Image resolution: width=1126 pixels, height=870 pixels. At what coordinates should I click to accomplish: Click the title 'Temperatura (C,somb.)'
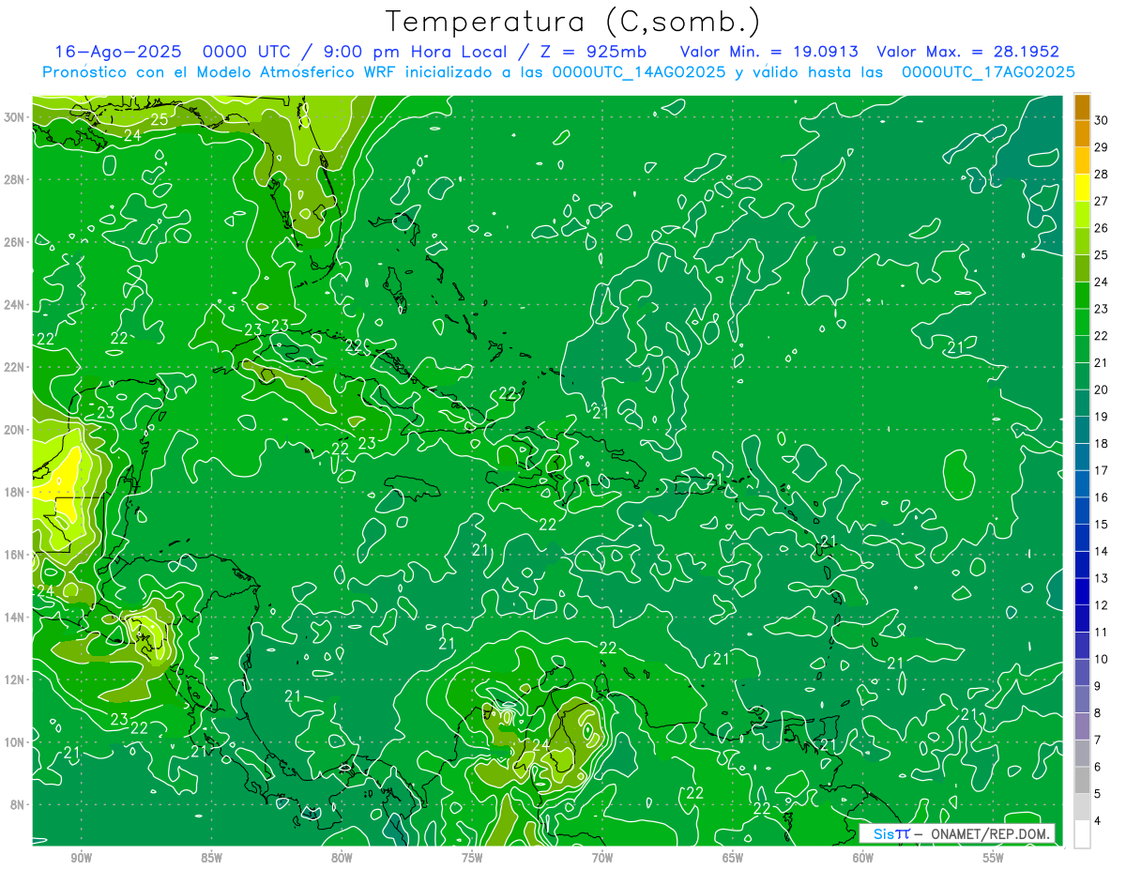[572, 22]
